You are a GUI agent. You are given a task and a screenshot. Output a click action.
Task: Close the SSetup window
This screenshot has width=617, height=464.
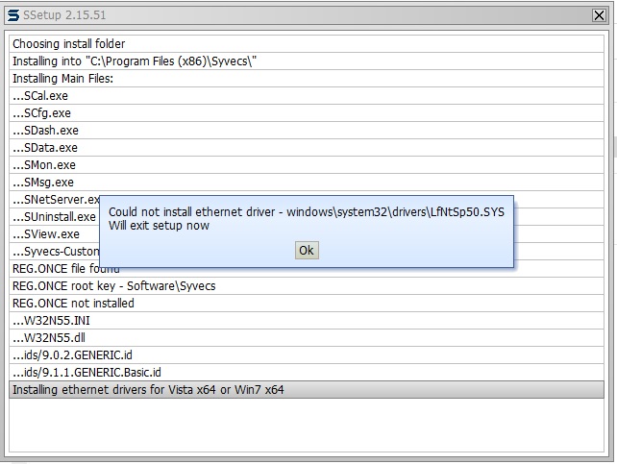(599, 15)
